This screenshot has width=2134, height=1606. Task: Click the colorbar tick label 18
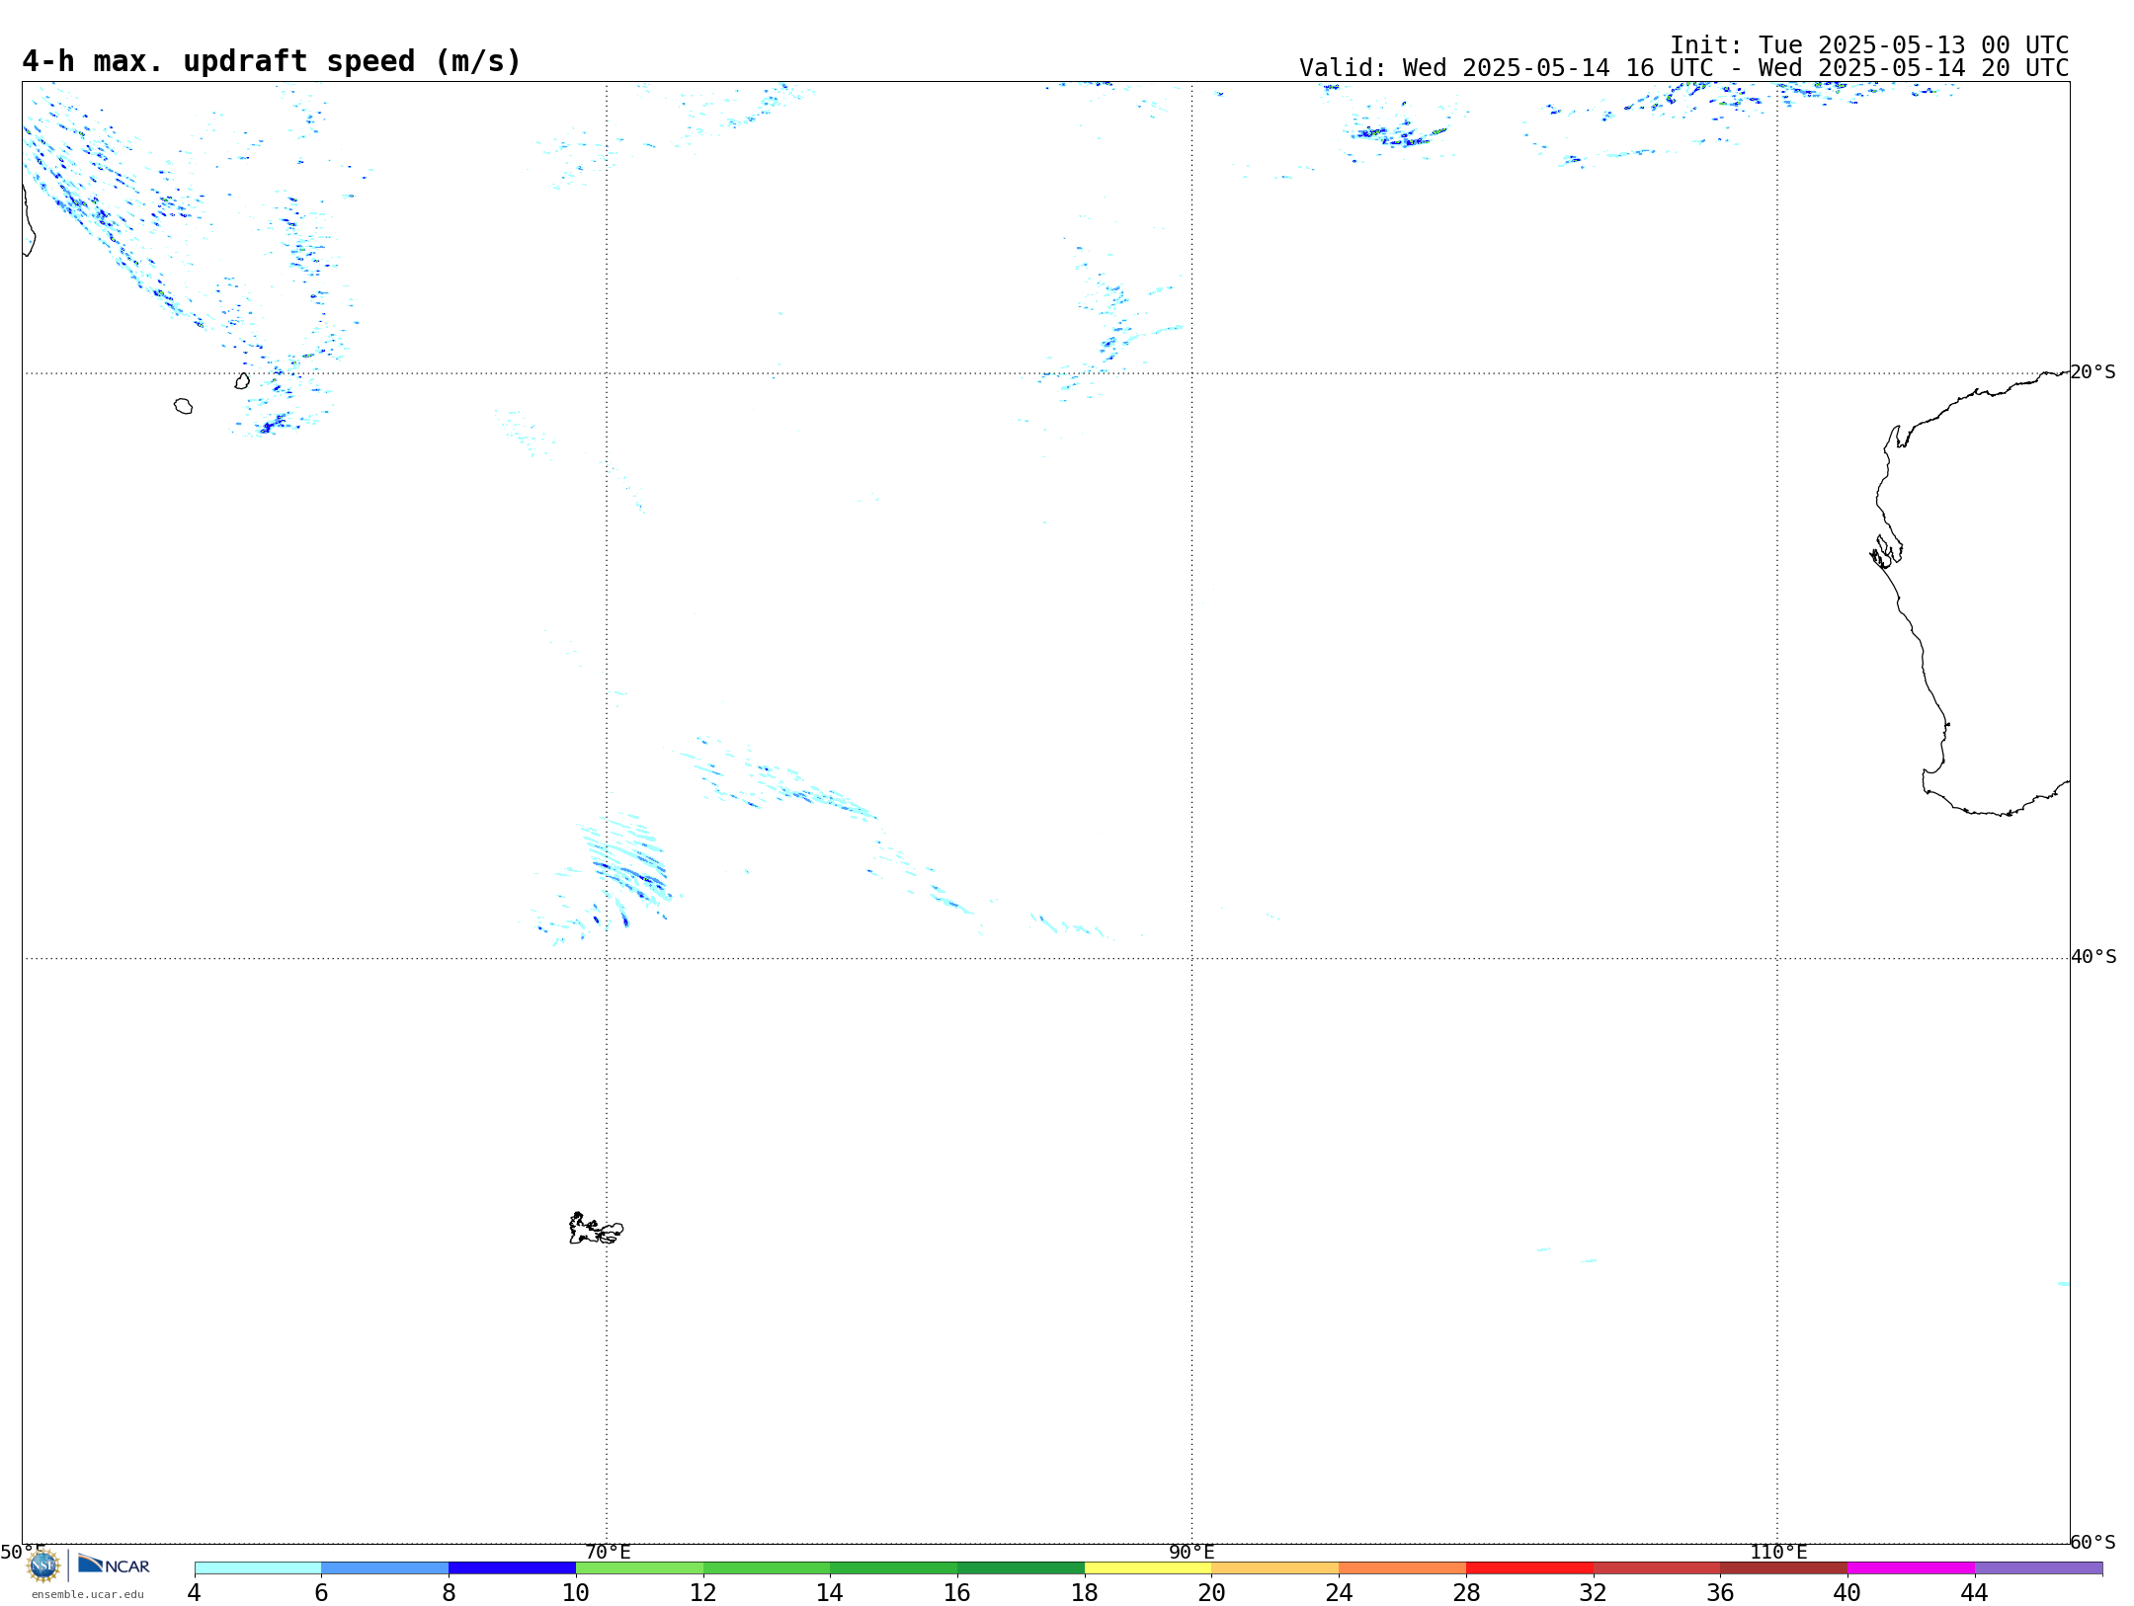click(x=1085, y=1593)
